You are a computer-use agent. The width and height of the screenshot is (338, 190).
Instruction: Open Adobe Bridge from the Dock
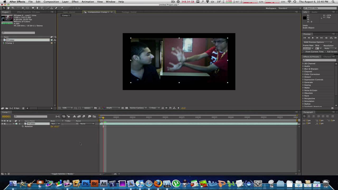(x=95, y=183)
